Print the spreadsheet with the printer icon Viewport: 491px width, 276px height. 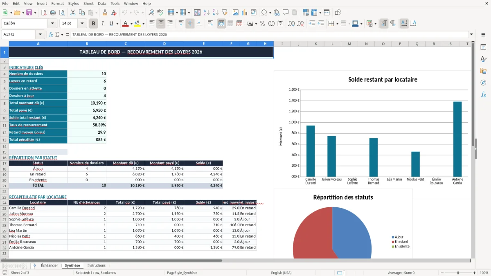pyautogui.click(x=52, y=13)
